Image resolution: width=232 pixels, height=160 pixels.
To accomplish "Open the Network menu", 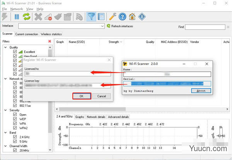I will pyautogui.click(x=17, y=9).
